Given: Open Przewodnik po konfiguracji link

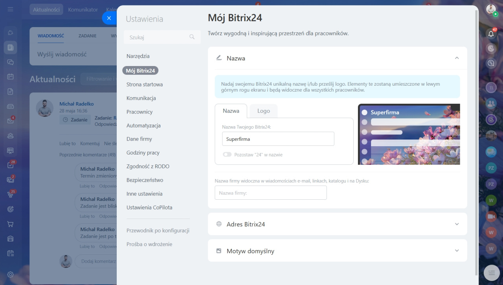Looking at the screenshot, I should coord(158,231).
